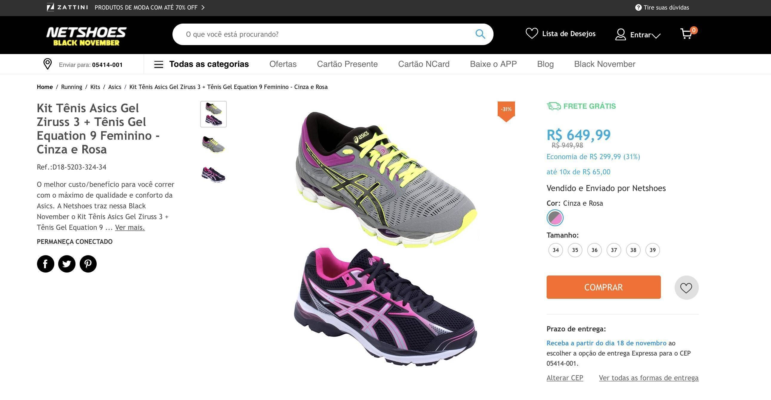Click the free shipping truck icon
771x400 pixels.
(554, 106)
